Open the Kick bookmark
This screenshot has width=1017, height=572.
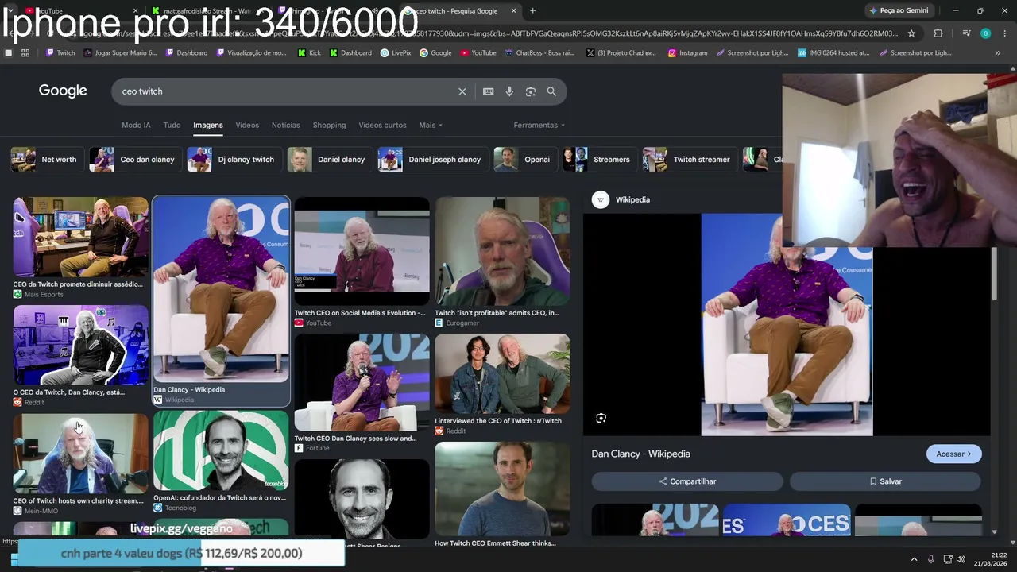(309, 53)
